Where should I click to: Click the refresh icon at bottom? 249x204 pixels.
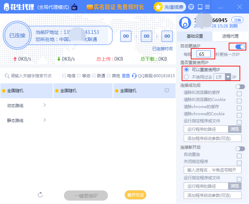(x=40, y=195)
